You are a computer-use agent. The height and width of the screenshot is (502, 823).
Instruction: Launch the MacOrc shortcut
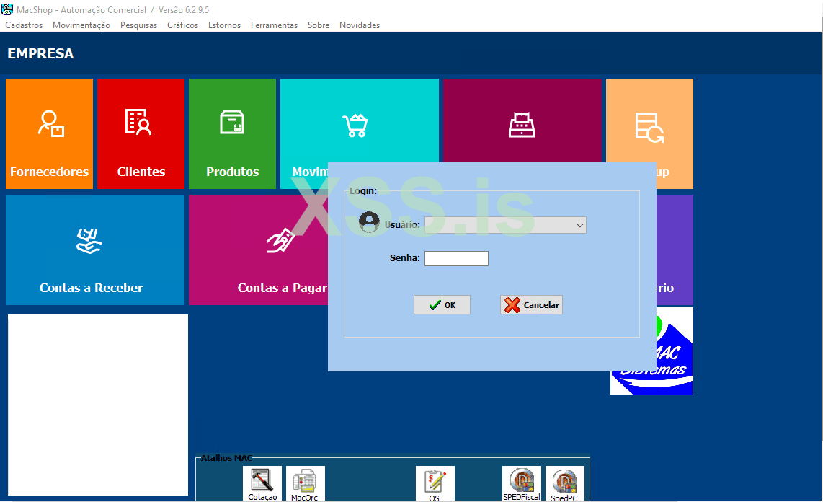pyautogui.click(x=305, y=483)
